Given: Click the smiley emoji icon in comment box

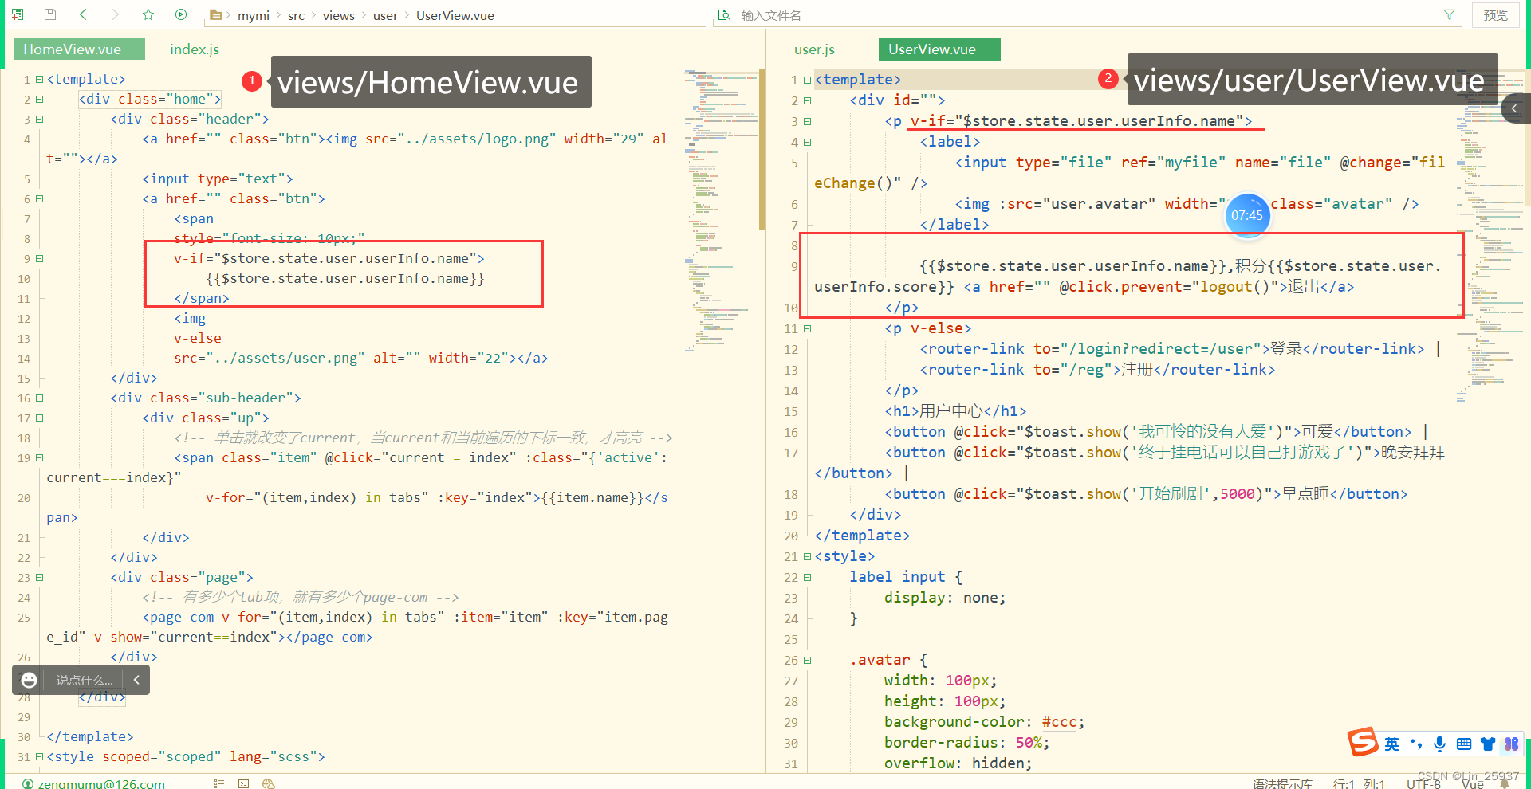Looking at the screenshot, I should pyautogui.click(x=30, y=680).
